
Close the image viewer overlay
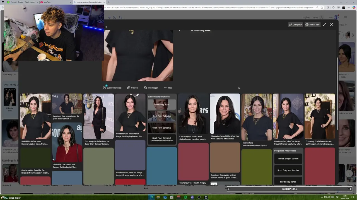point(331,24)
